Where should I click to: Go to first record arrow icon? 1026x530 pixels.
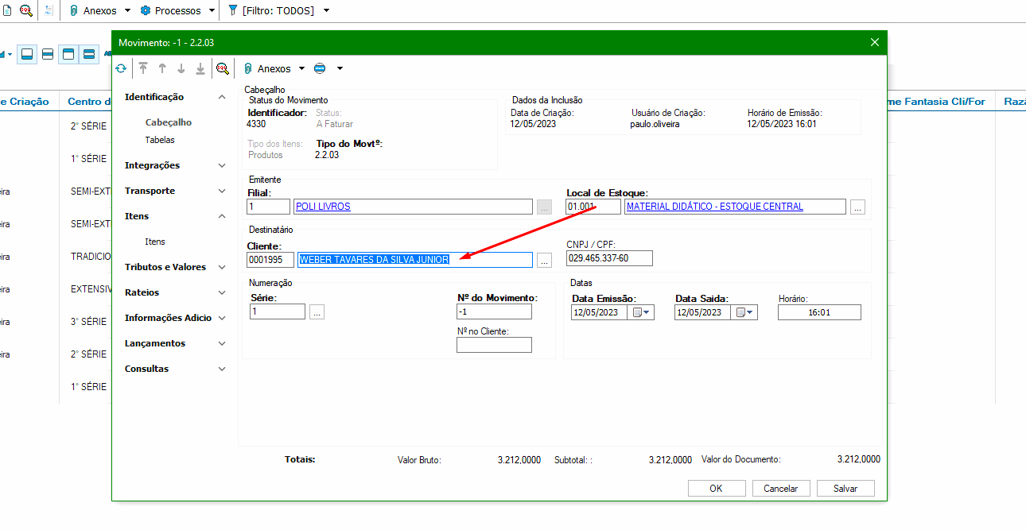tap(143, 69)
